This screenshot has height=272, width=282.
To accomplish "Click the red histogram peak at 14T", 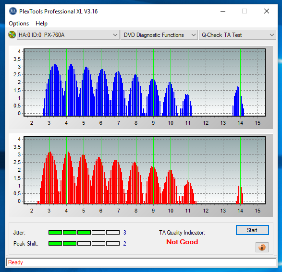I will [x=240, y=195].
